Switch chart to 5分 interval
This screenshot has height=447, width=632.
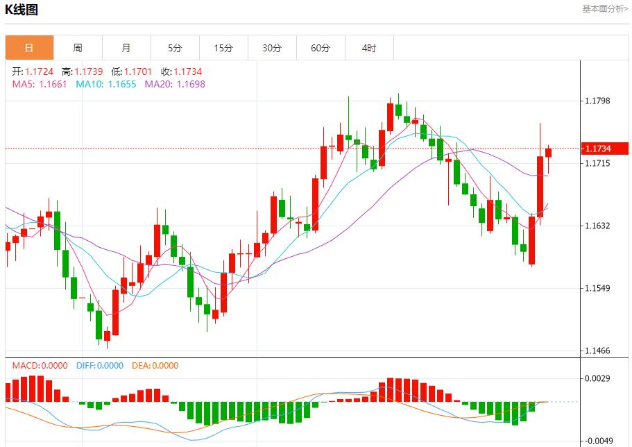(x=175, y=48)
